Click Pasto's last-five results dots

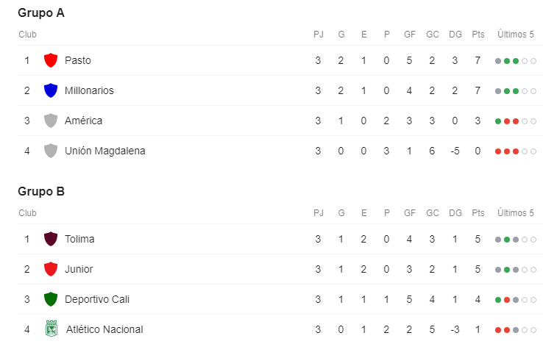[516, 61]
